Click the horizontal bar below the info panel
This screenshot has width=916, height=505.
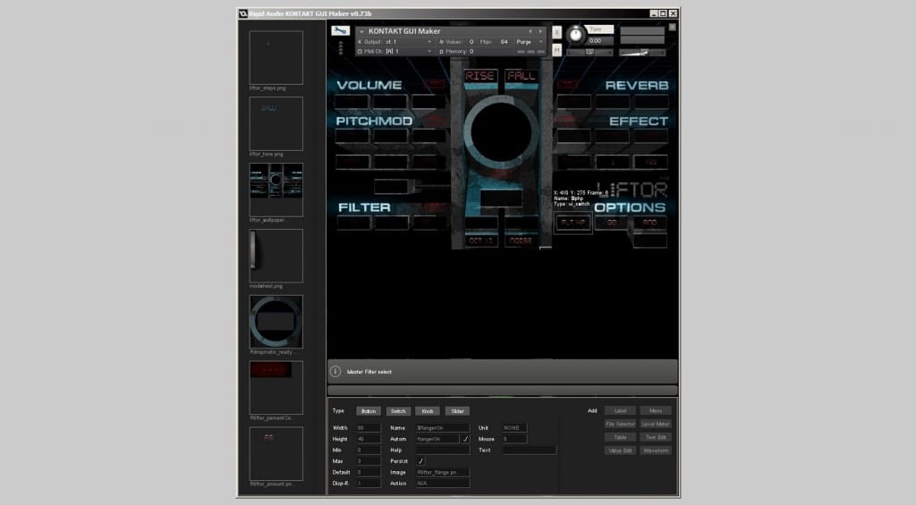point(503,390)
